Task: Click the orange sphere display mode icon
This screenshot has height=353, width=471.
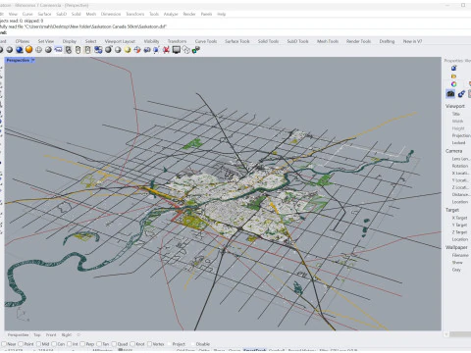Action: pyautogui.click(x=29, y=50)
